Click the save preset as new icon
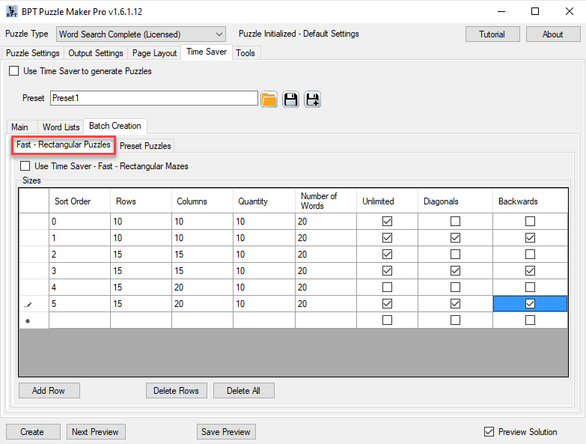 [x=312, y=99]
